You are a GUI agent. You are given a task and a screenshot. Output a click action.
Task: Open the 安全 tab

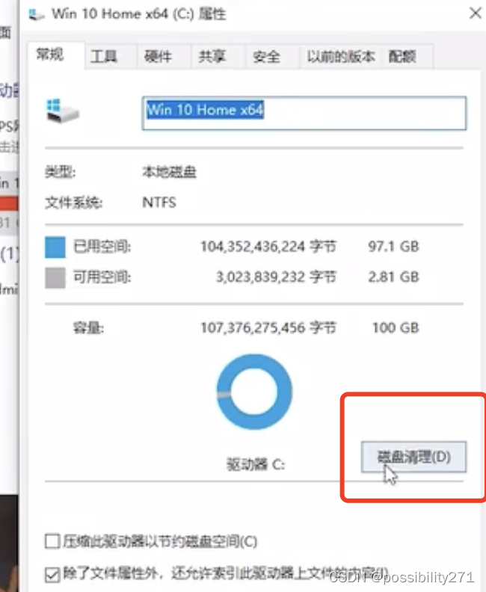[x=273, y=57]
